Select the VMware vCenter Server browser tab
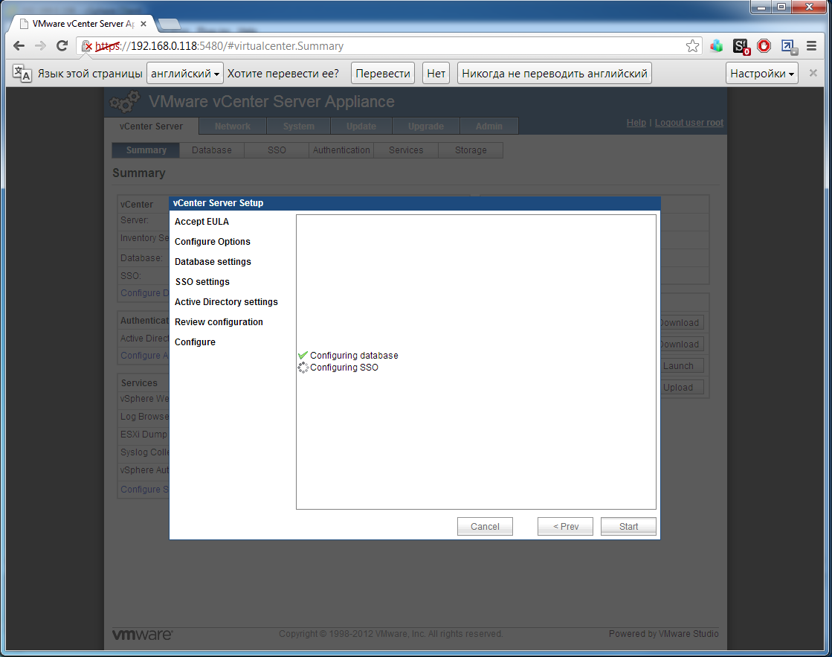 pos(83,24)
